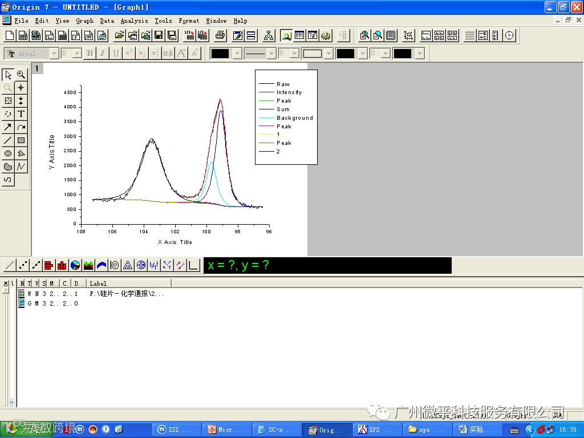Select the Pointer tool

click(8, 75)
